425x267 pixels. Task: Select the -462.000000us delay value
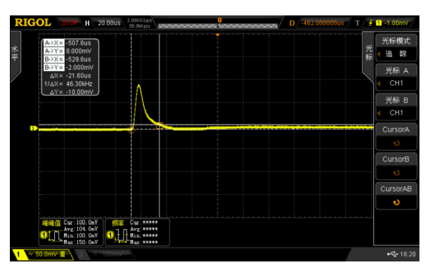click(323, 23)
